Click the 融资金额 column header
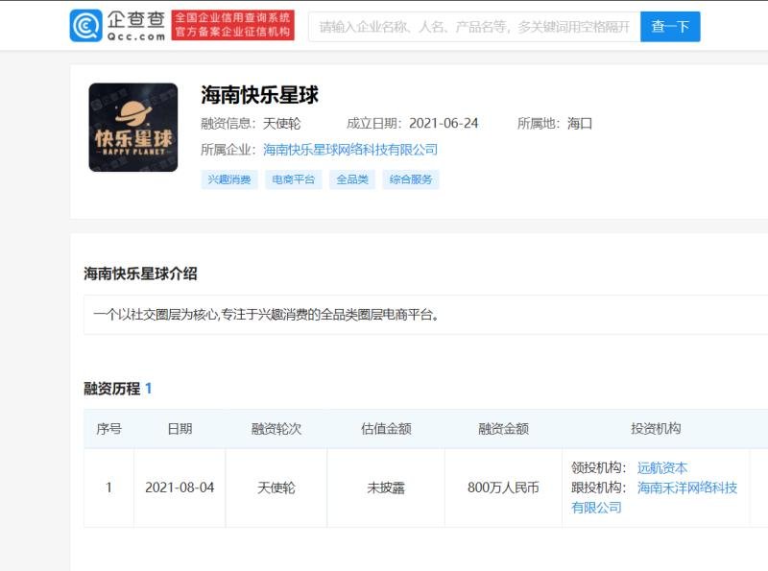The image size is (768, 571). tap(503, 429)
